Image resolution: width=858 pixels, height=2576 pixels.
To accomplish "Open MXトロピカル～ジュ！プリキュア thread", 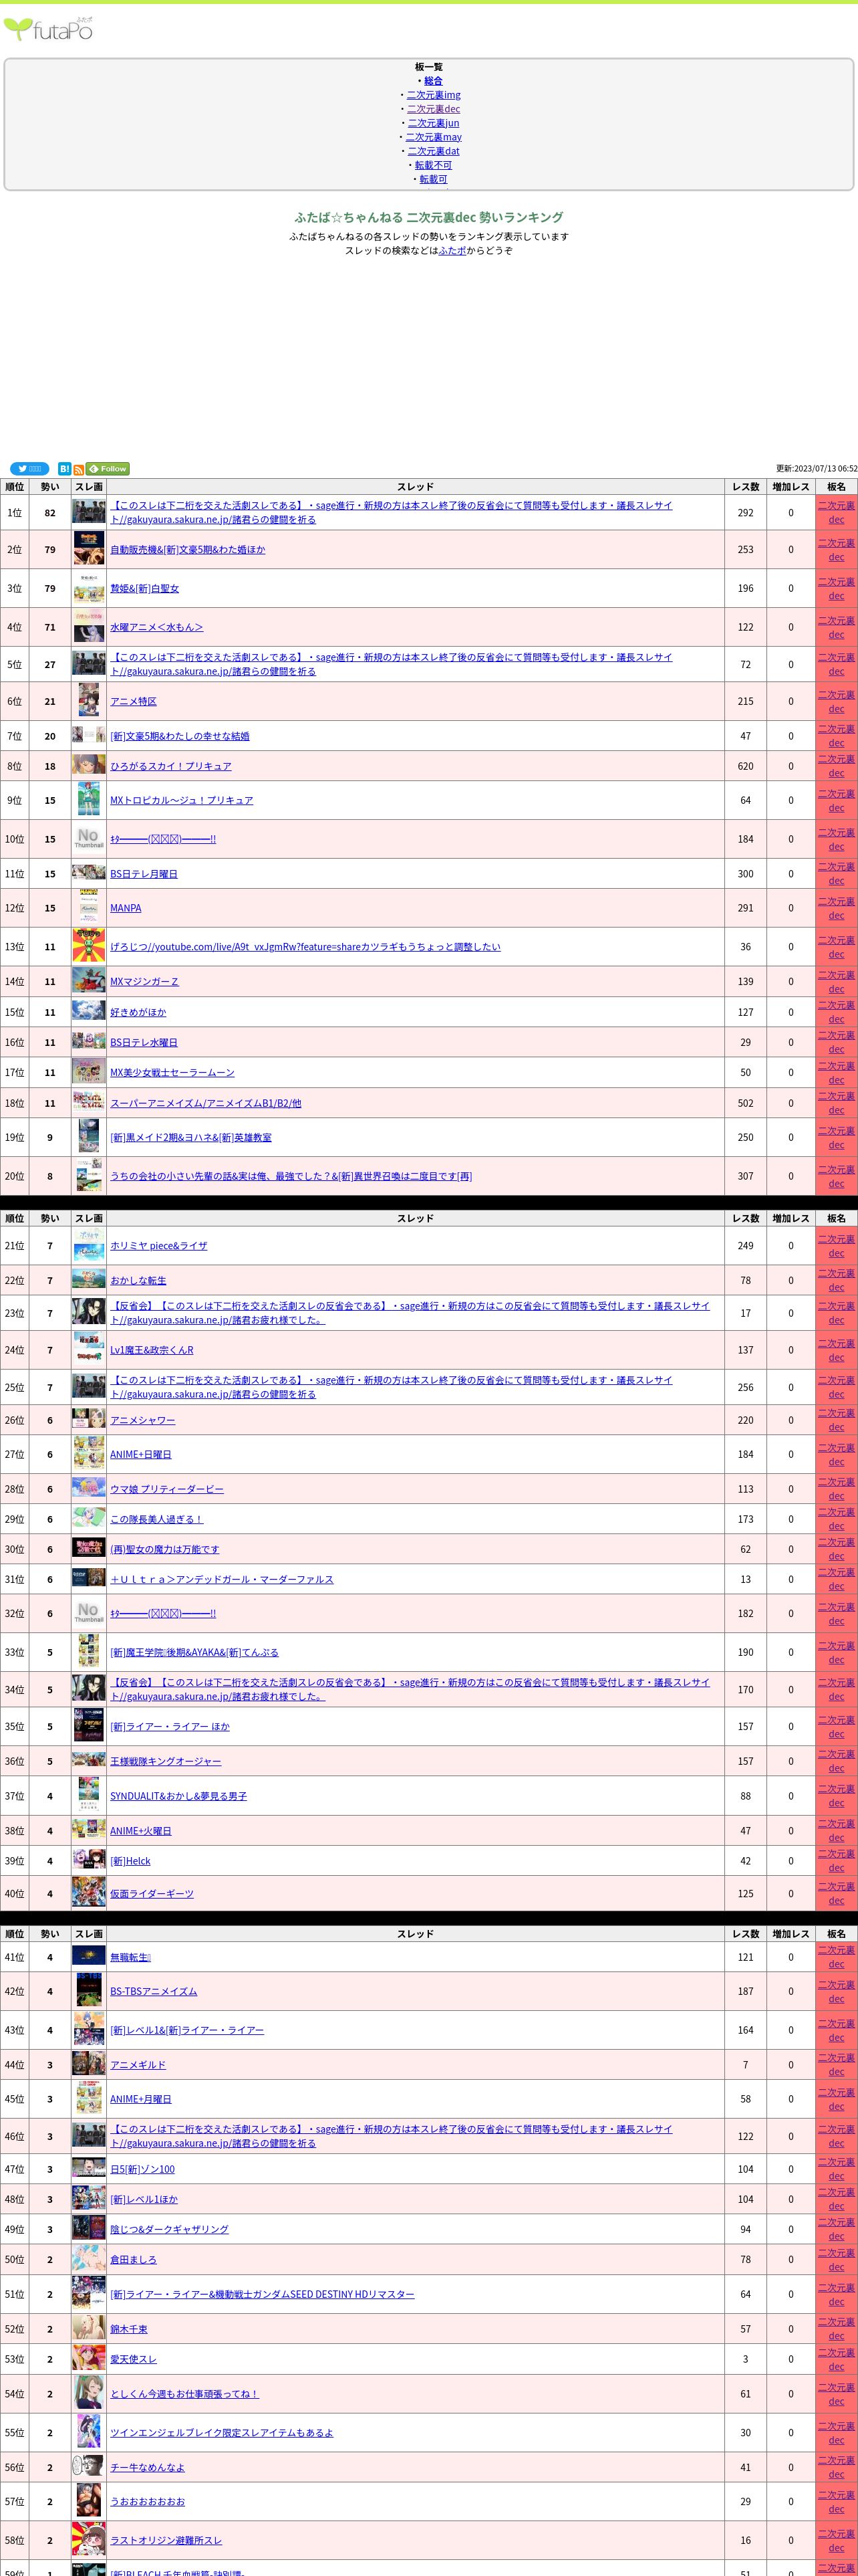I will [x=182, y=800].
